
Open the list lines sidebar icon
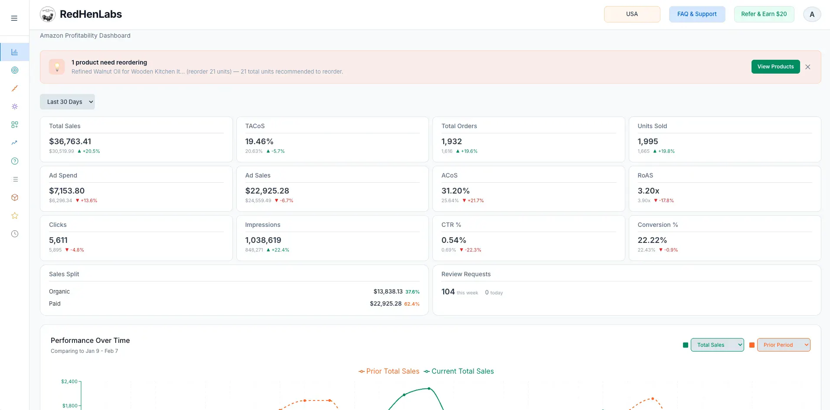click(x=15, y=179)
